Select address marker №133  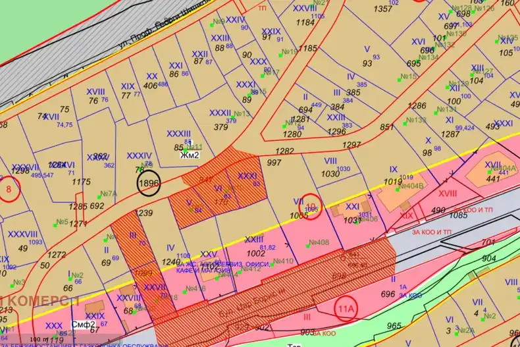click(416, 120)
